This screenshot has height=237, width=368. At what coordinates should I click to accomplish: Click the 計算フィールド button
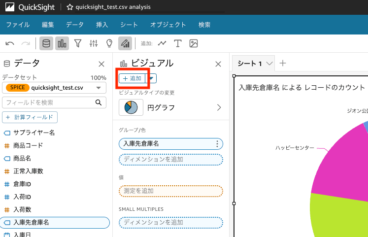coord(30,117)
